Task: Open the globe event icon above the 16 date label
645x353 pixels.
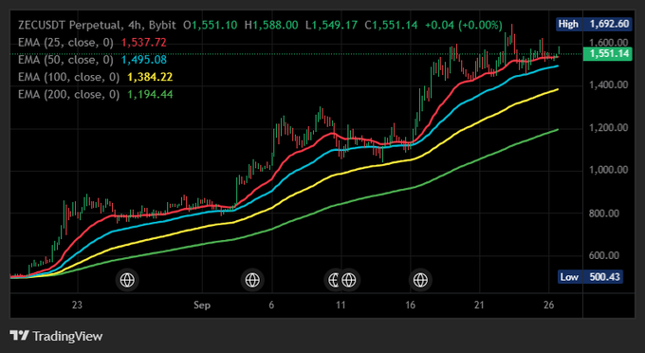Action: point(420,280)
